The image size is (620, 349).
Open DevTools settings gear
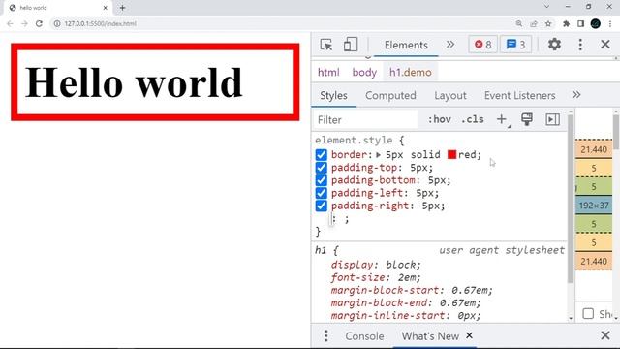tap(554, 45)
